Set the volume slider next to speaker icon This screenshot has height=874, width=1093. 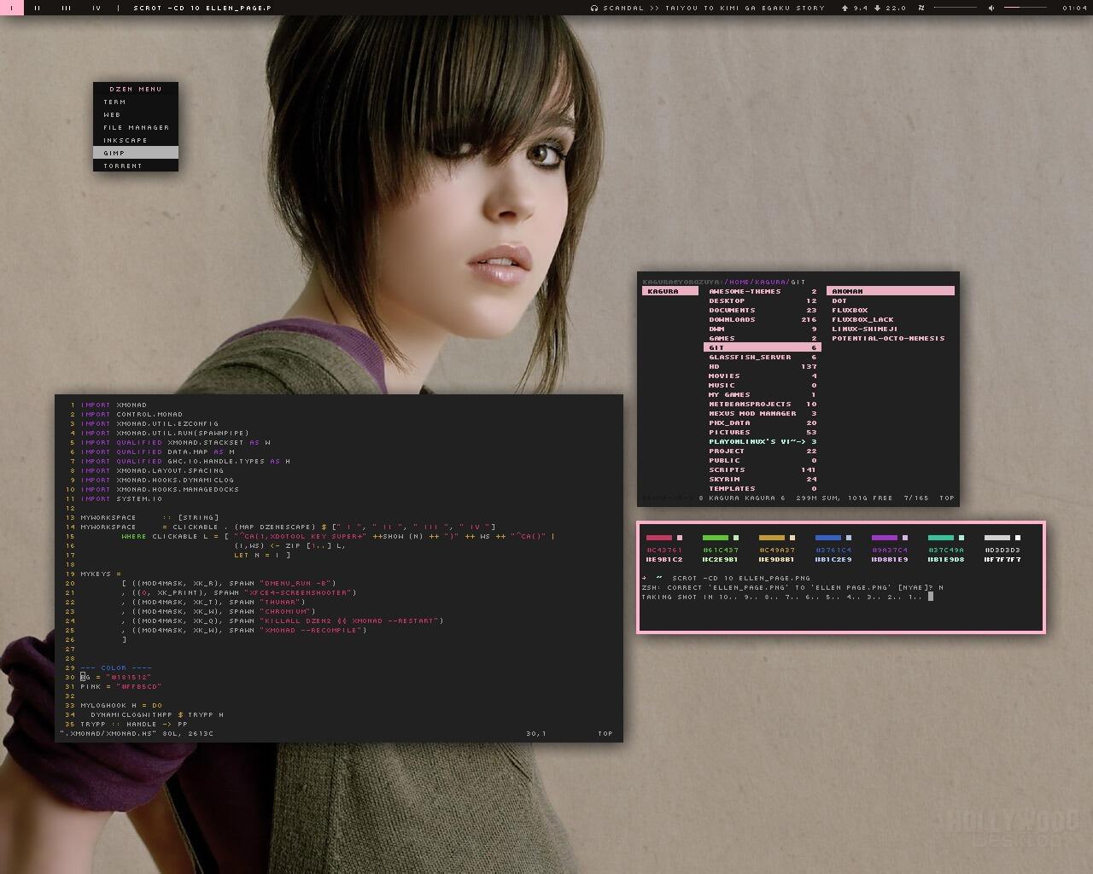(x=1025, y=8)
